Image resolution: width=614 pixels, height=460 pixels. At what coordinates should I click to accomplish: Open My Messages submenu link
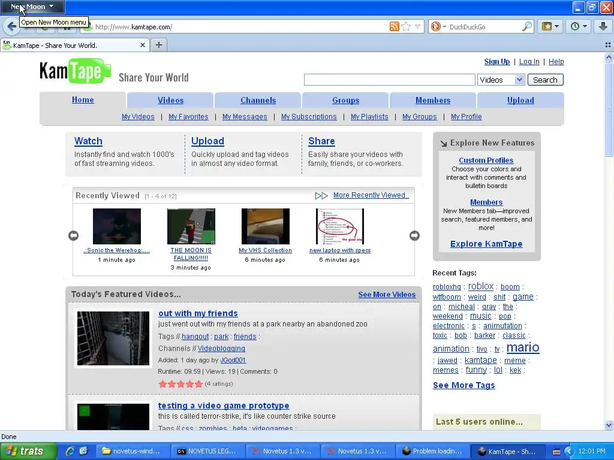[x=245, y=117]
